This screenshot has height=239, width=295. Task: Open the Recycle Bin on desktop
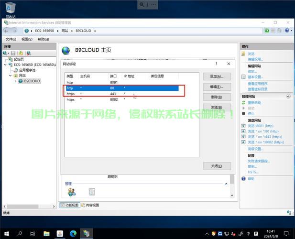pyautogui.click(x=11, y=9)
